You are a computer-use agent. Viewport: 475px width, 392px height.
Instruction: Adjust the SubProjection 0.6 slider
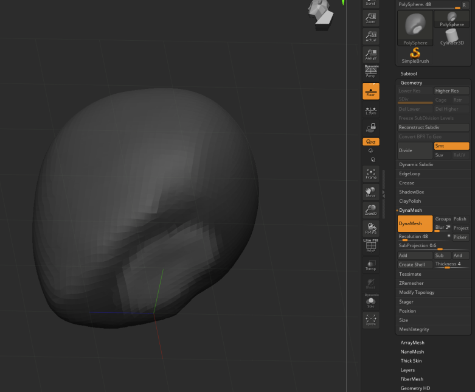click(x=433, y=246)
